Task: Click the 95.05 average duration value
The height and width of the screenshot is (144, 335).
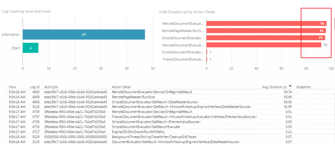Action: tap(288, 102)
